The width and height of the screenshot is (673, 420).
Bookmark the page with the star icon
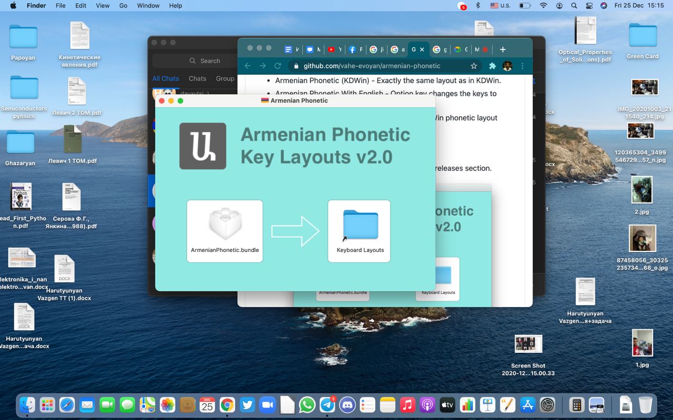click(x=474, y=66)
